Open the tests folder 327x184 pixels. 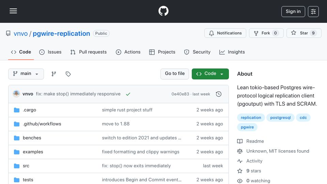tap(28, 180)
